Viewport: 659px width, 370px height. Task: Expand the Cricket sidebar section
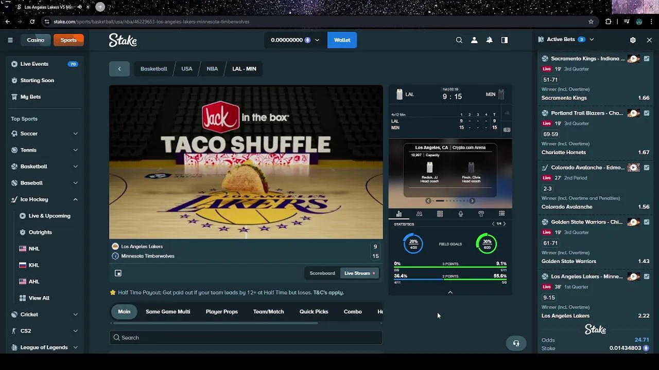tap(75, 314)
